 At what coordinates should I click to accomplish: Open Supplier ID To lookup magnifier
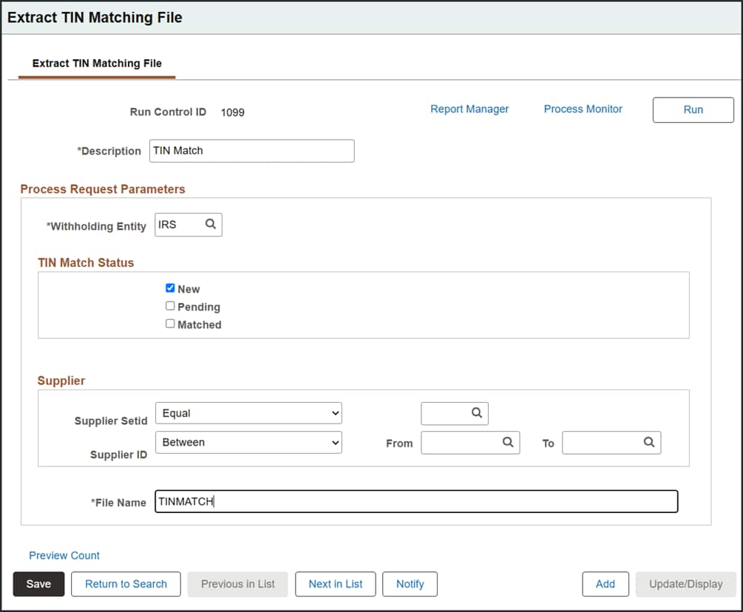[x=649, y=442]
